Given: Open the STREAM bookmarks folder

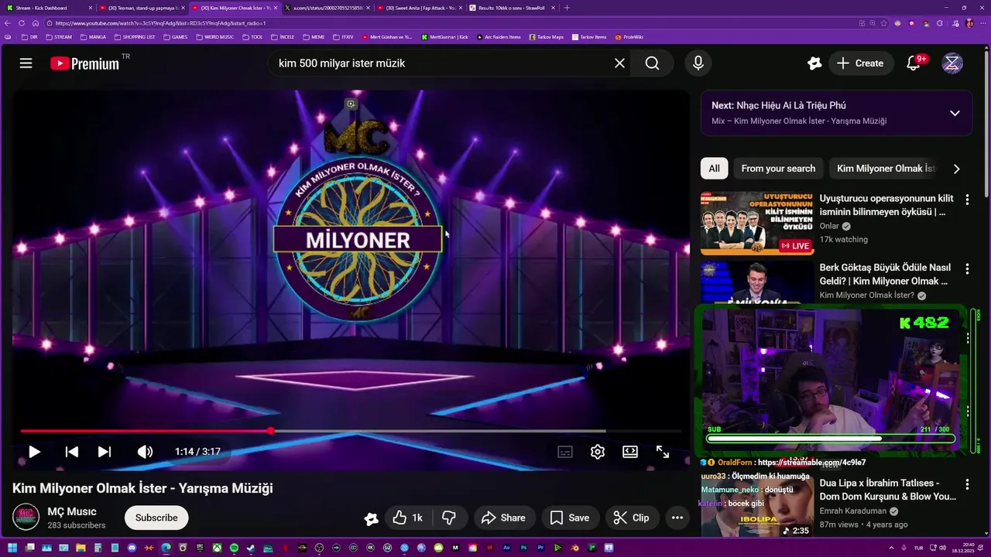Looking at the screenshot, I should pyautogui.click(x=59, y=36).
